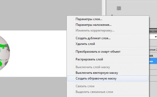Click disabled Изменить корректировку... entry
157x97 pixels.
tap(108, 31)
